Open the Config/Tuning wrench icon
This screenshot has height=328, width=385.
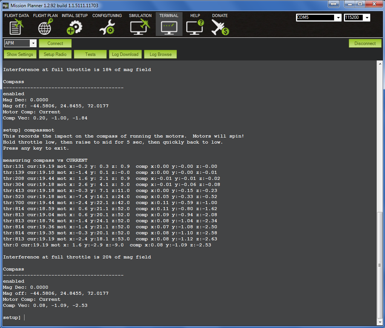coord(107,27)
